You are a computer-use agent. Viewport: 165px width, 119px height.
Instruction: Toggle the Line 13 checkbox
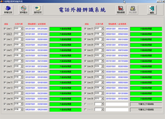(5, 93)
